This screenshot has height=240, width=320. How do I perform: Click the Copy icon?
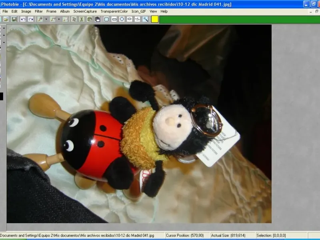[89, 19]
